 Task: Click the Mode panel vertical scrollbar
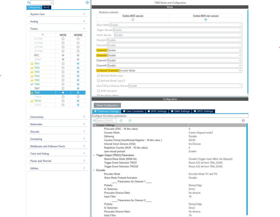pos(248,52)
